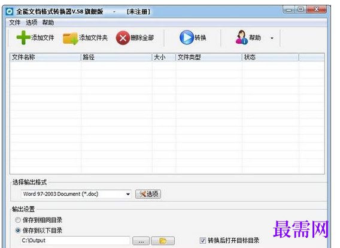Open the output folder with the folder icon button
340x248 pixels.
(163, 241)
